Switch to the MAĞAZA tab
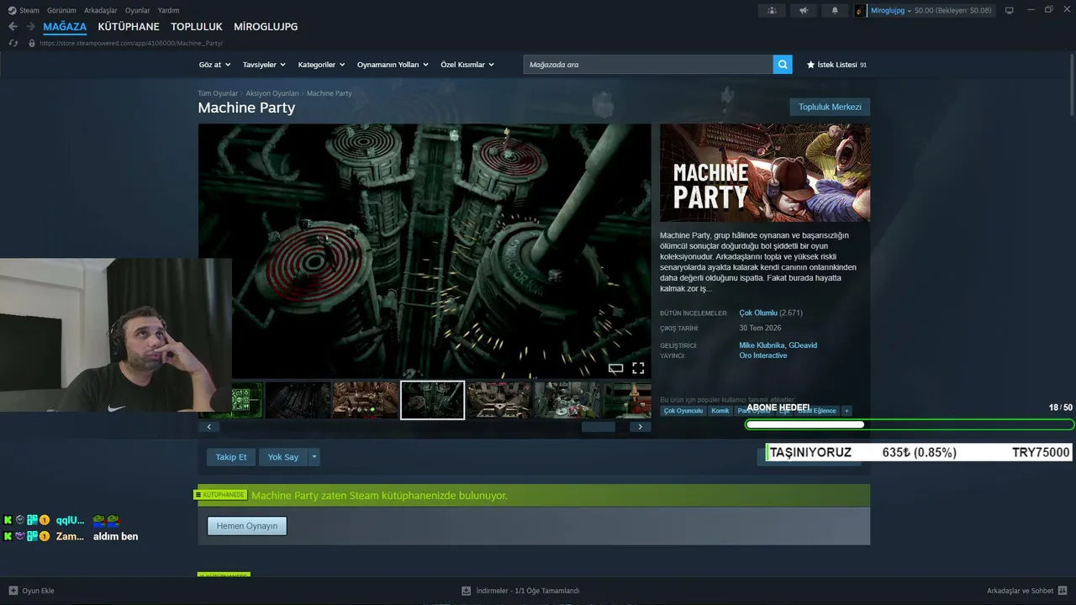Viewport: 1076px width, 605px height. 65,27
